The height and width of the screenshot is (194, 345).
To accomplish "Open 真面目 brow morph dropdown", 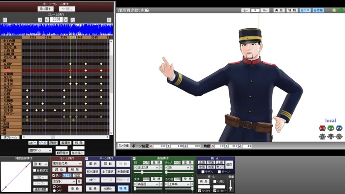I will coord(148,184).
